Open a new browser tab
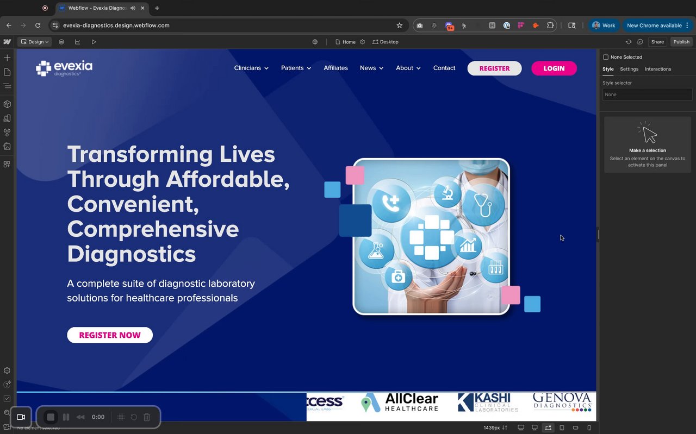This screenshot has height=434, width=696. [157, 8]
